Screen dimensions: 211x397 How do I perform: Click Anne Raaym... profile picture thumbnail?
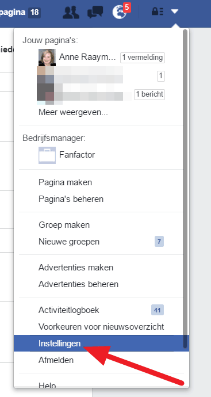point(47,58)
